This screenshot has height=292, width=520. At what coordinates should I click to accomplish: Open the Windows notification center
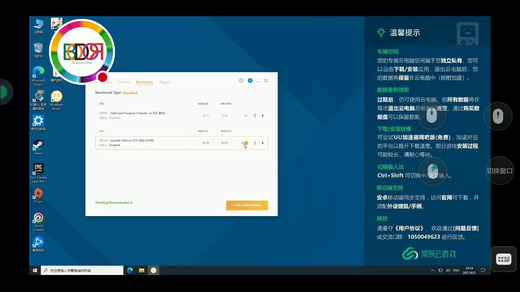(483, 270)
